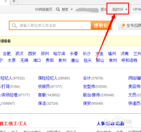Viewport: 141px width, 132px height.
Task: Select city 郑州
Action: [45, 54]
